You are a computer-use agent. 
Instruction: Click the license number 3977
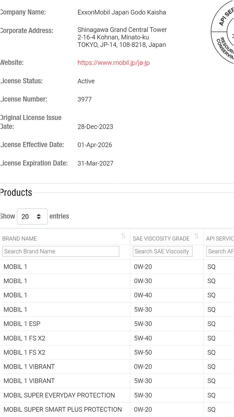tap(84, 99)
